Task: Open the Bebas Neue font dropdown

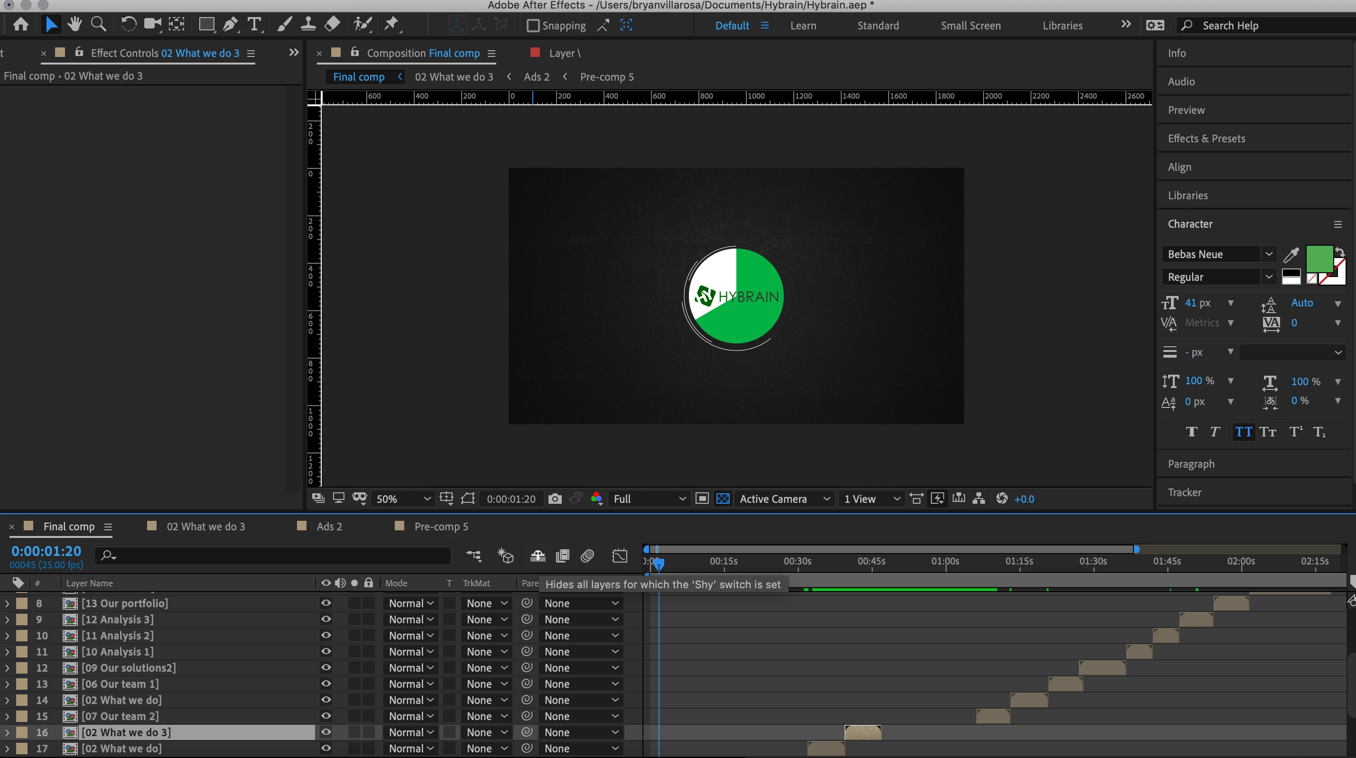Action: point(1268,254)
